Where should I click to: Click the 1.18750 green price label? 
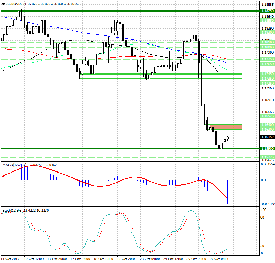point(267,11)
